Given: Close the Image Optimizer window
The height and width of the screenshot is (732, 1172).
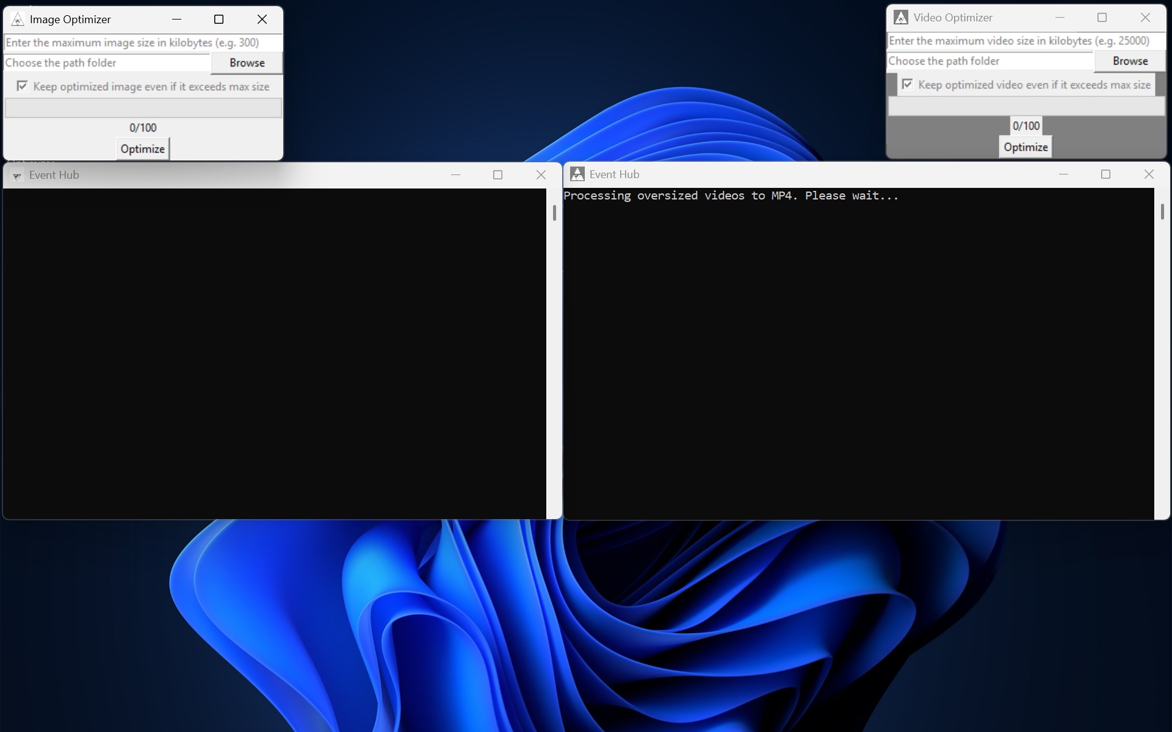Looking at the screenshot, I should point(262,20).
